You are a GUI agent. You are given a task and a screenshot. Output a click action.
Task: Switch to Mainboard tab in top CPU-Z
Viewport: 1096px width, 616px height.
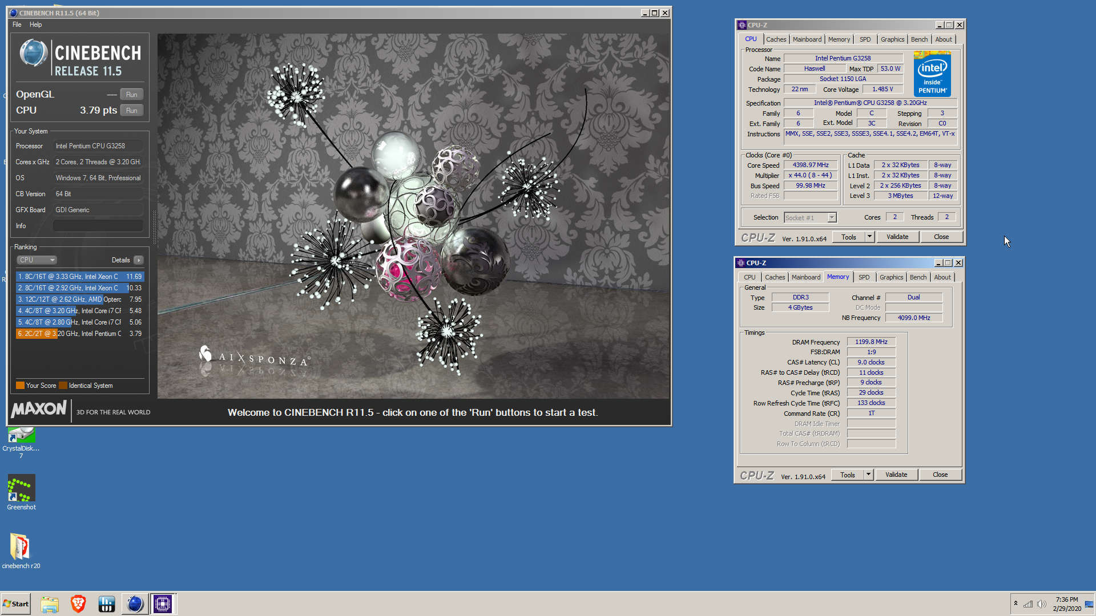[807, 39]
